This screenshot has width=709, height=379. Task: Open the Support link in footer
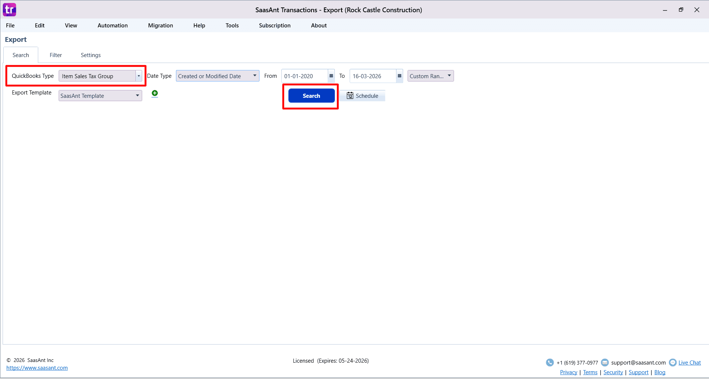click(x=638, y=372)
